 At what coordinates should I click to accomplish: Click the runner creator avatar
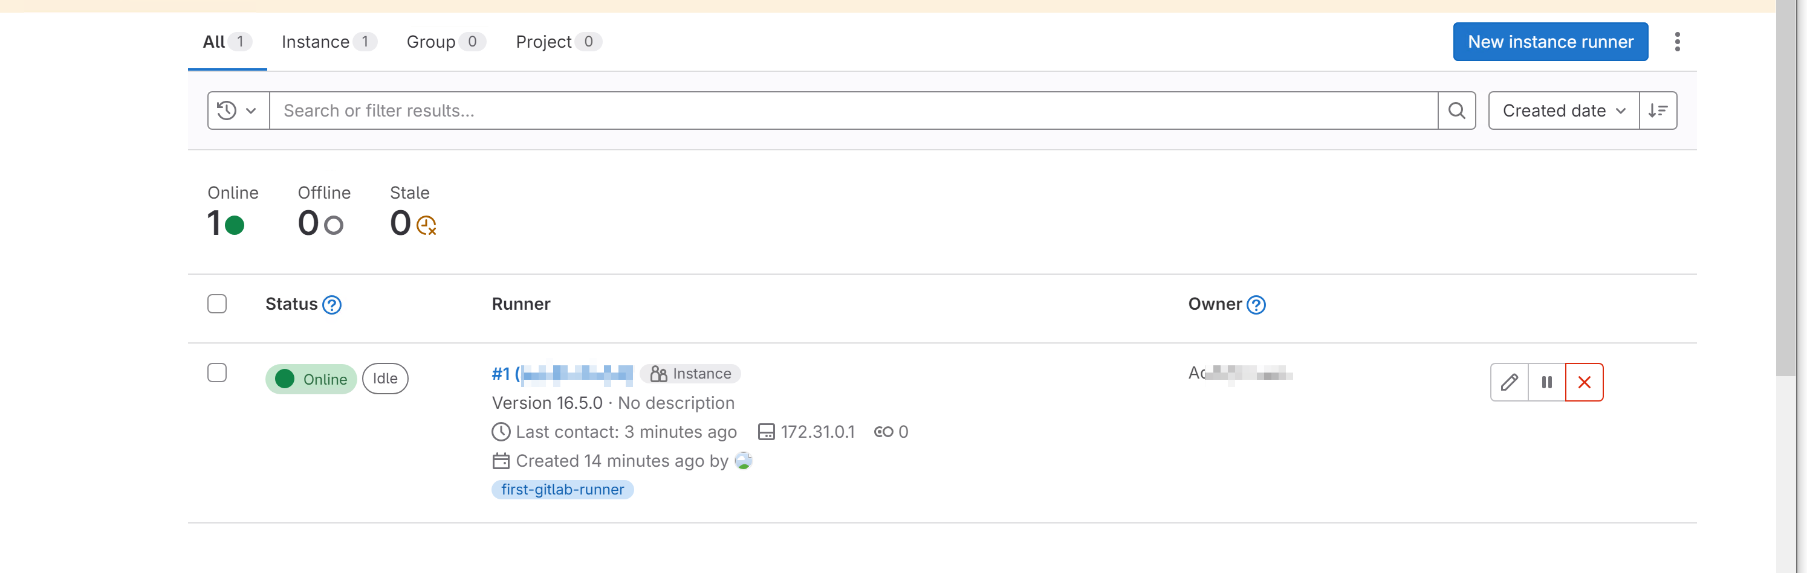point(743,461)
